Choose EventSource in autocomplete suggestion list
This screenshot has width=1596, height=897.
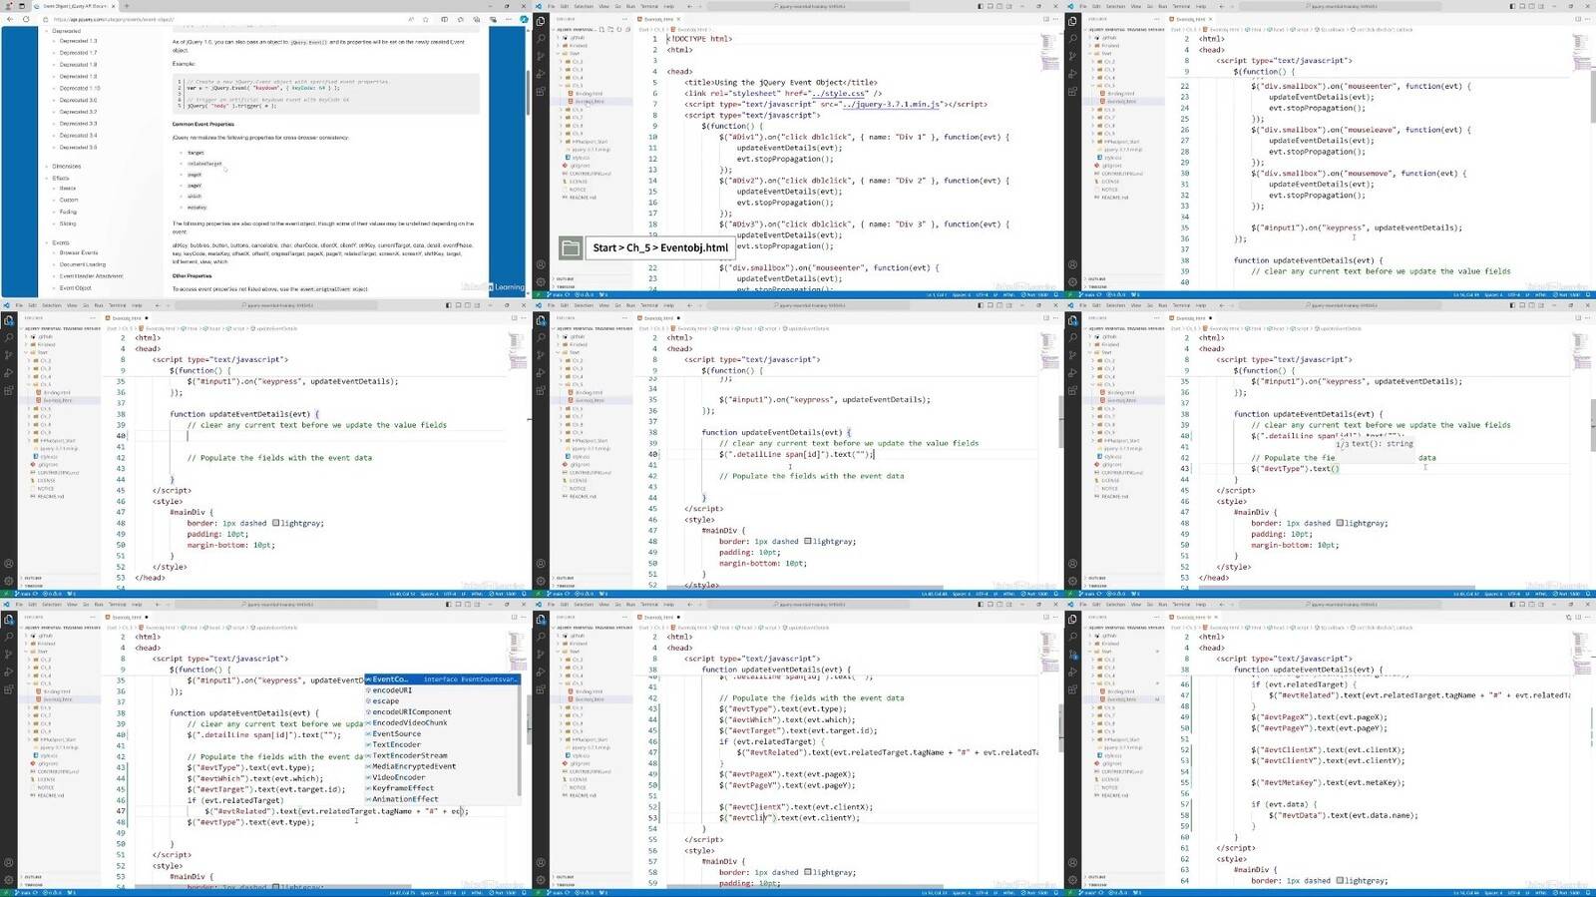pos(396,734)
